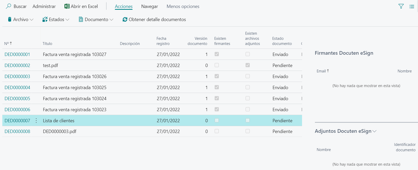418x170 pixels.
Task: Open document link DED0000002
Action: tap(17, 65)
